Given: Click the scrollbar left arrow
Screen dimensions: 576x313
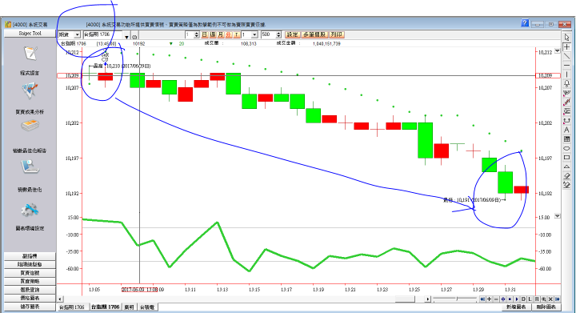Looking at the screenshot, I should pyautogui.click(x=60, y=299).
